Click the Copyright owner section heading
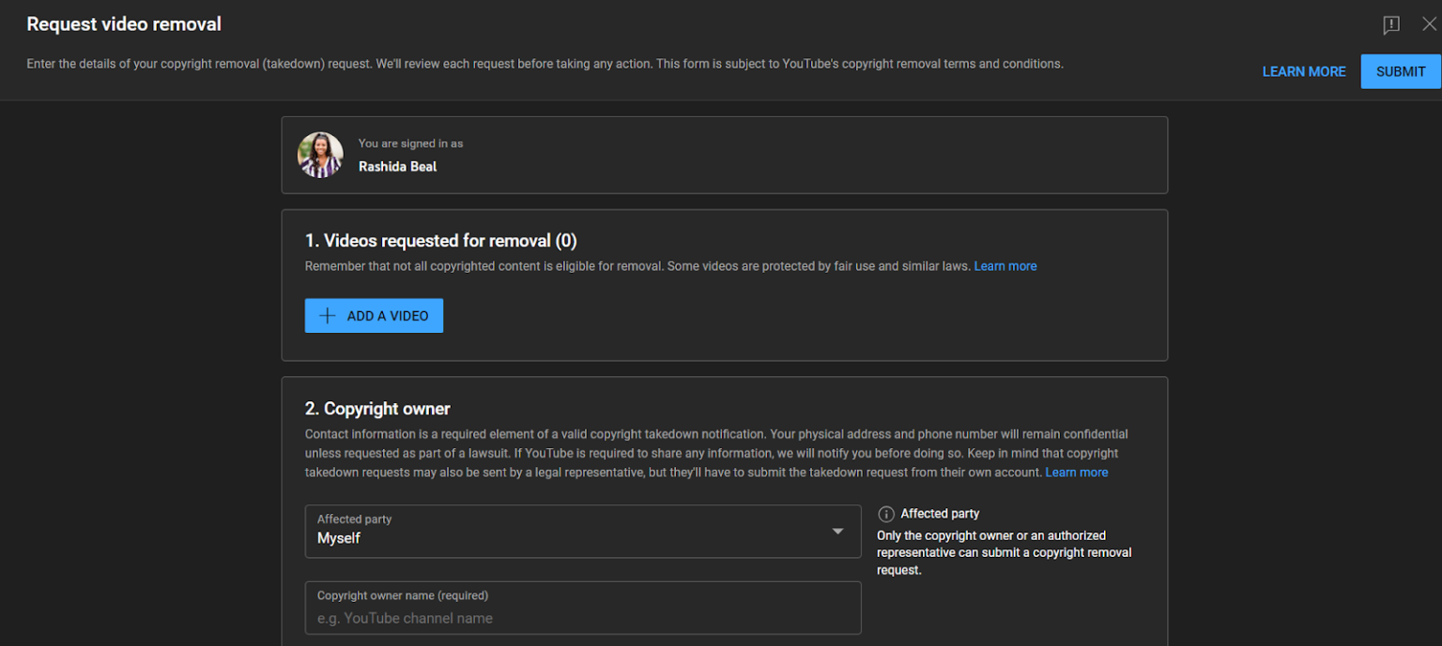1442x646 pixels. (377, 409)
